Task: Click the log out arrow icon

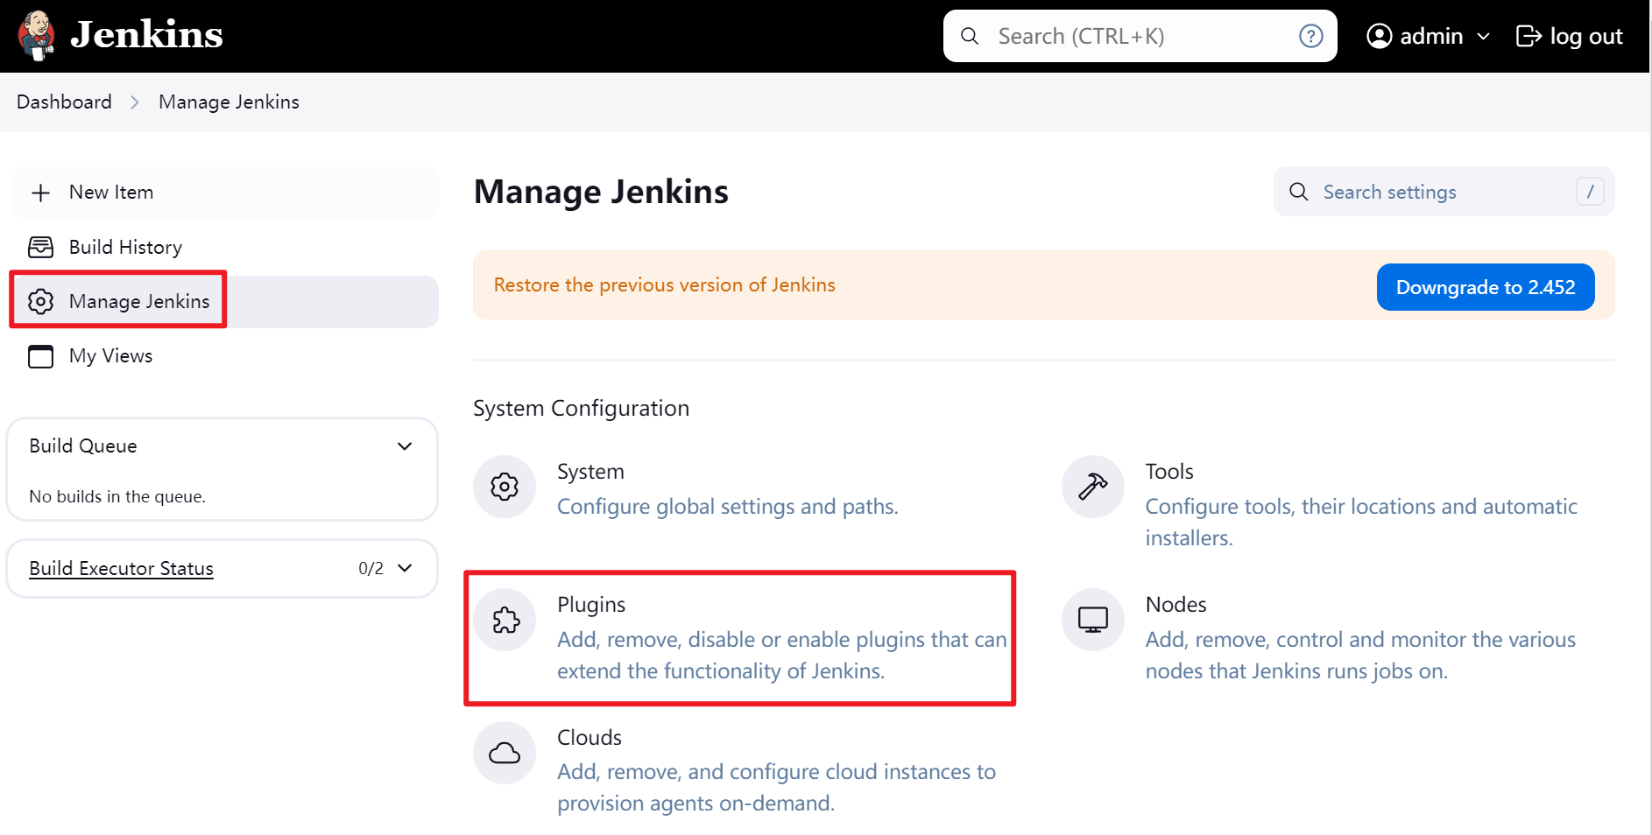Action: (1528, 36)
